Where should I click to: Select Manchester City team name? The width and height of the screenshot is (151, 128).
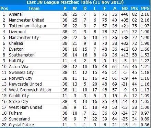(x=24, y=38)
